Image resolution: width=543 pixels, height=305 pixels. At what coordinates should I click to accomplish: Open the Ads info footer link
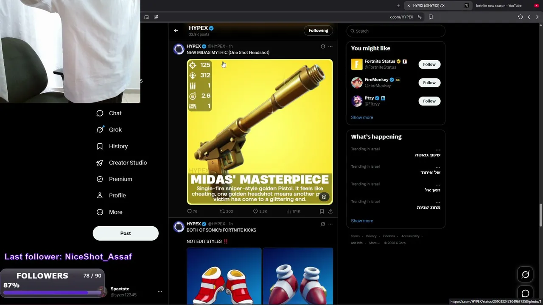pyautogui.click(x=357, y=243)
